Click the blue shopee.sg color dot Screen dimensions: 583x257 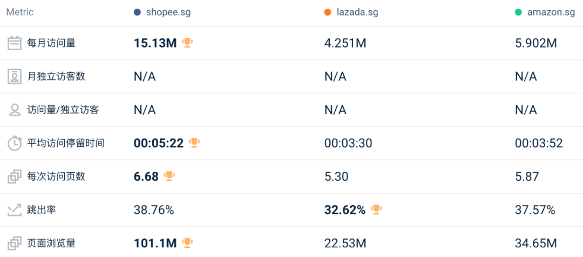(137, 12)
